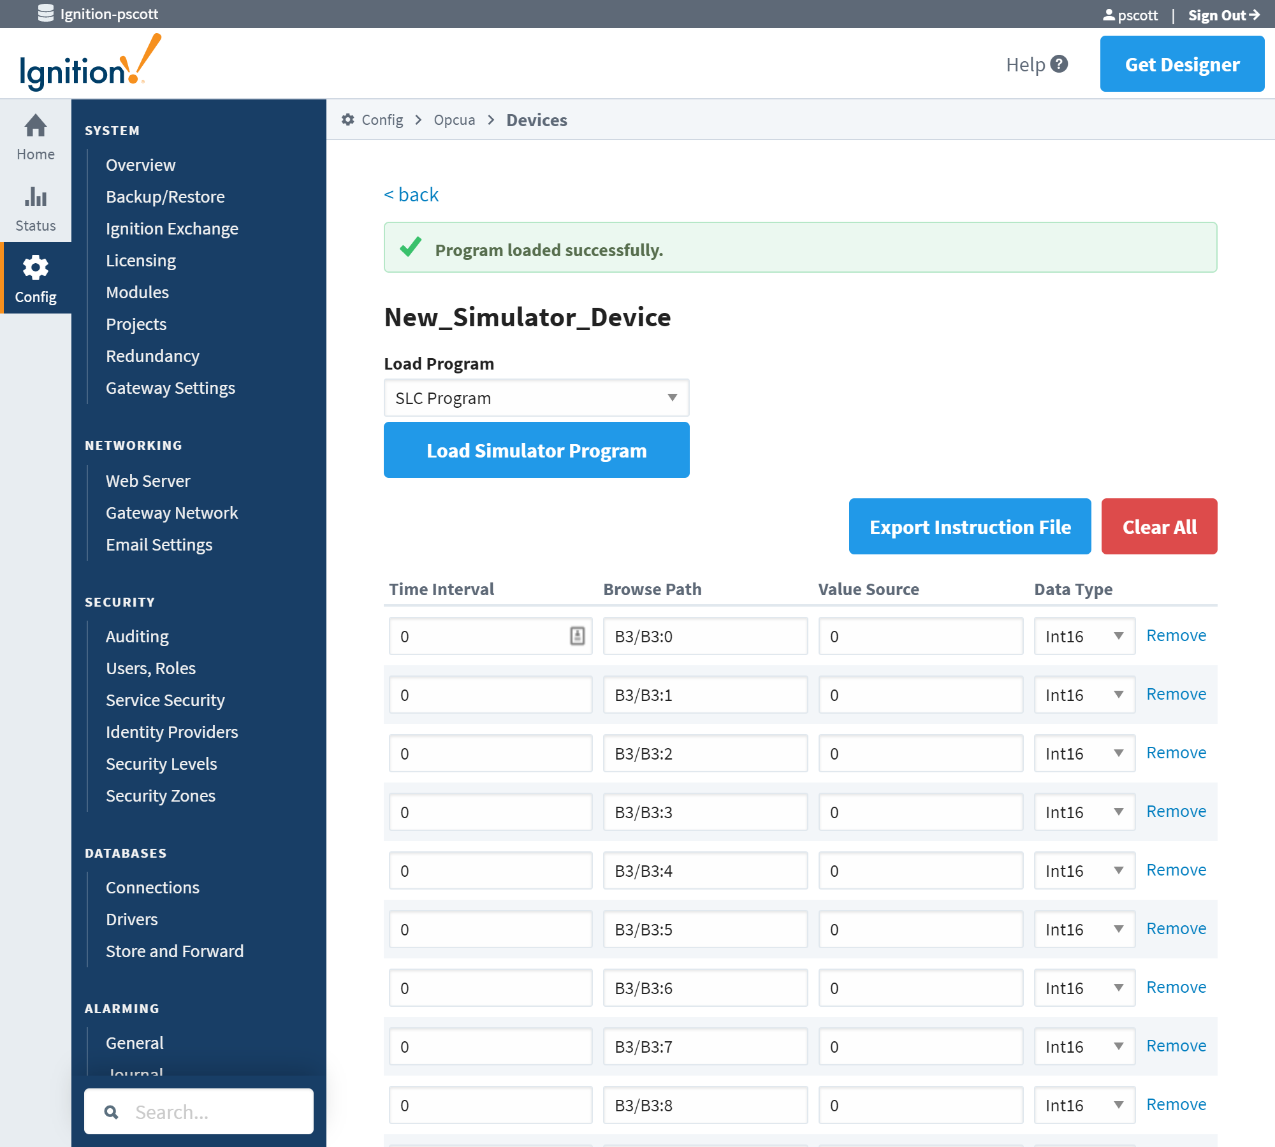Click the Get Designer button

(x=1182, y=64)
